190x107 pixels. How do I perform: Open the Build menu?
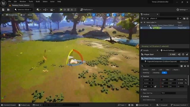tap(38, 1)
